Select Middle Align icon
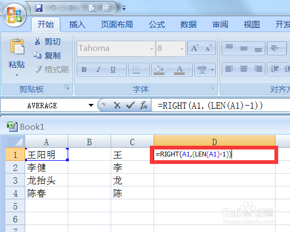The height and width of the screenshot is (232, 290). point(244,48)
